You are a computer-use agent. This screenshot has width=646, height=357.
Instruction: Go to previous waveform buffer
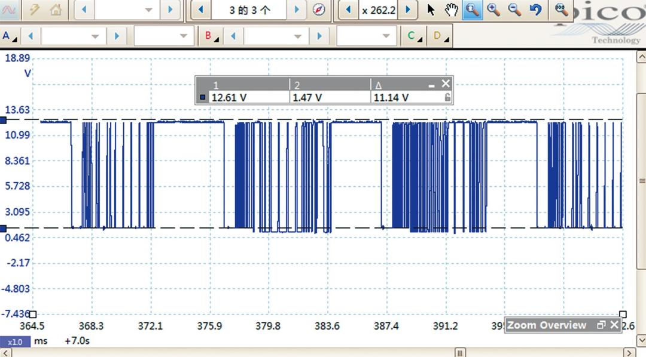click(201, 10)
